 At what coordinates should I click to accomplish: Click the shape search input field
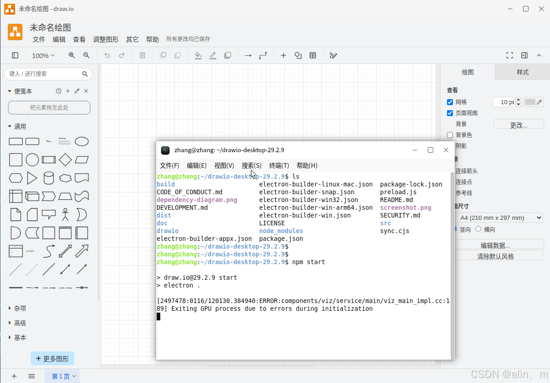click(x=44, y=74)
